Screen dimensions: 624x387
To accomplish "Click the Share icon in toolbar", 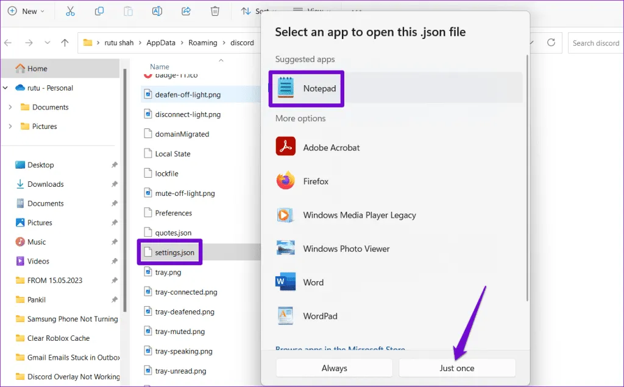I will coord(186,11).
